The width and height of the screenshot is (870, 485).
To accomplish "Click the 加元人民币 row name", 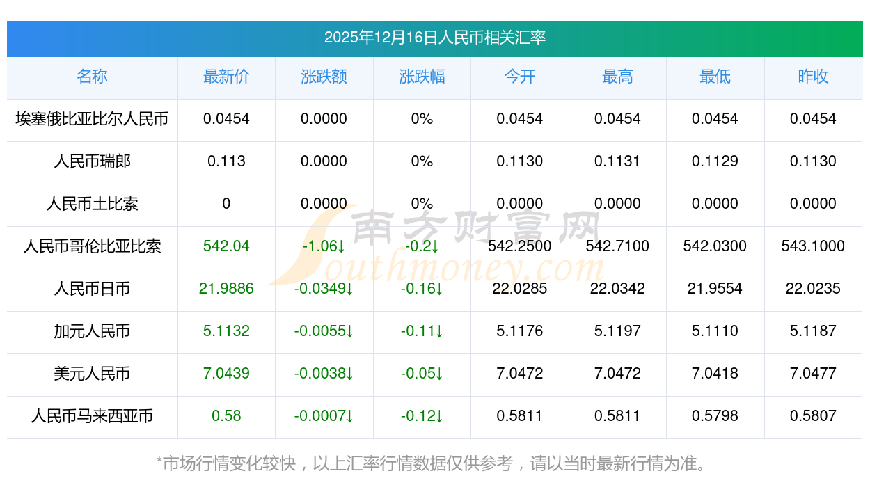I will pos(92,331).
